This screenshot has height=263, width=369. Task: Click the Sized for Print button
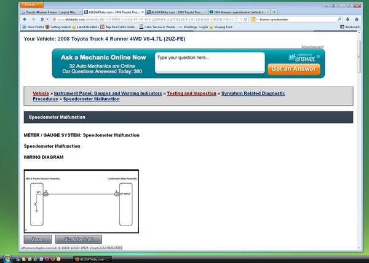point(79,239)
